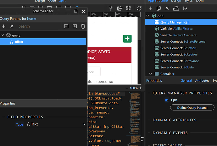The width and height of the screenshot is (217, 146).
Task: Click the Search field in Schema Editor
Action: (x=38, y=26)
